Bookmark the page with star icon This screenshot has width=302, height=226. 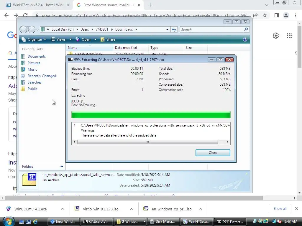pos(265,15)
